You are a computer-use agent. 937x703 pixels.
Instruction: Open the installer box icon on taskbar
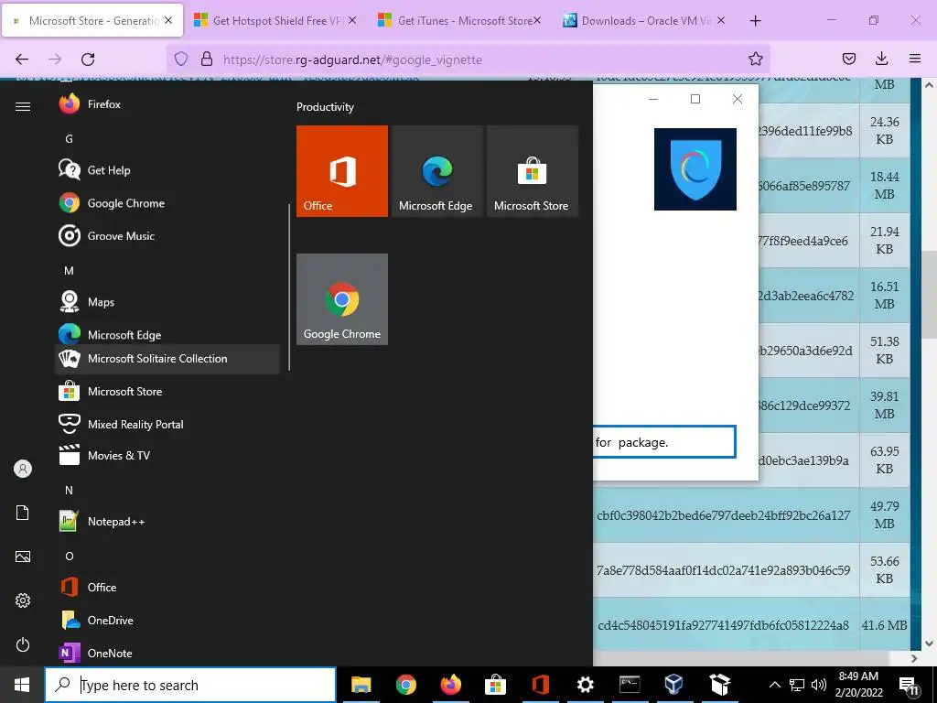tap(719, 685)
